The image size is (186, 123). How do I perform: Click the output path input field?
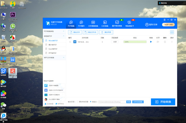(x=112, y=102)
